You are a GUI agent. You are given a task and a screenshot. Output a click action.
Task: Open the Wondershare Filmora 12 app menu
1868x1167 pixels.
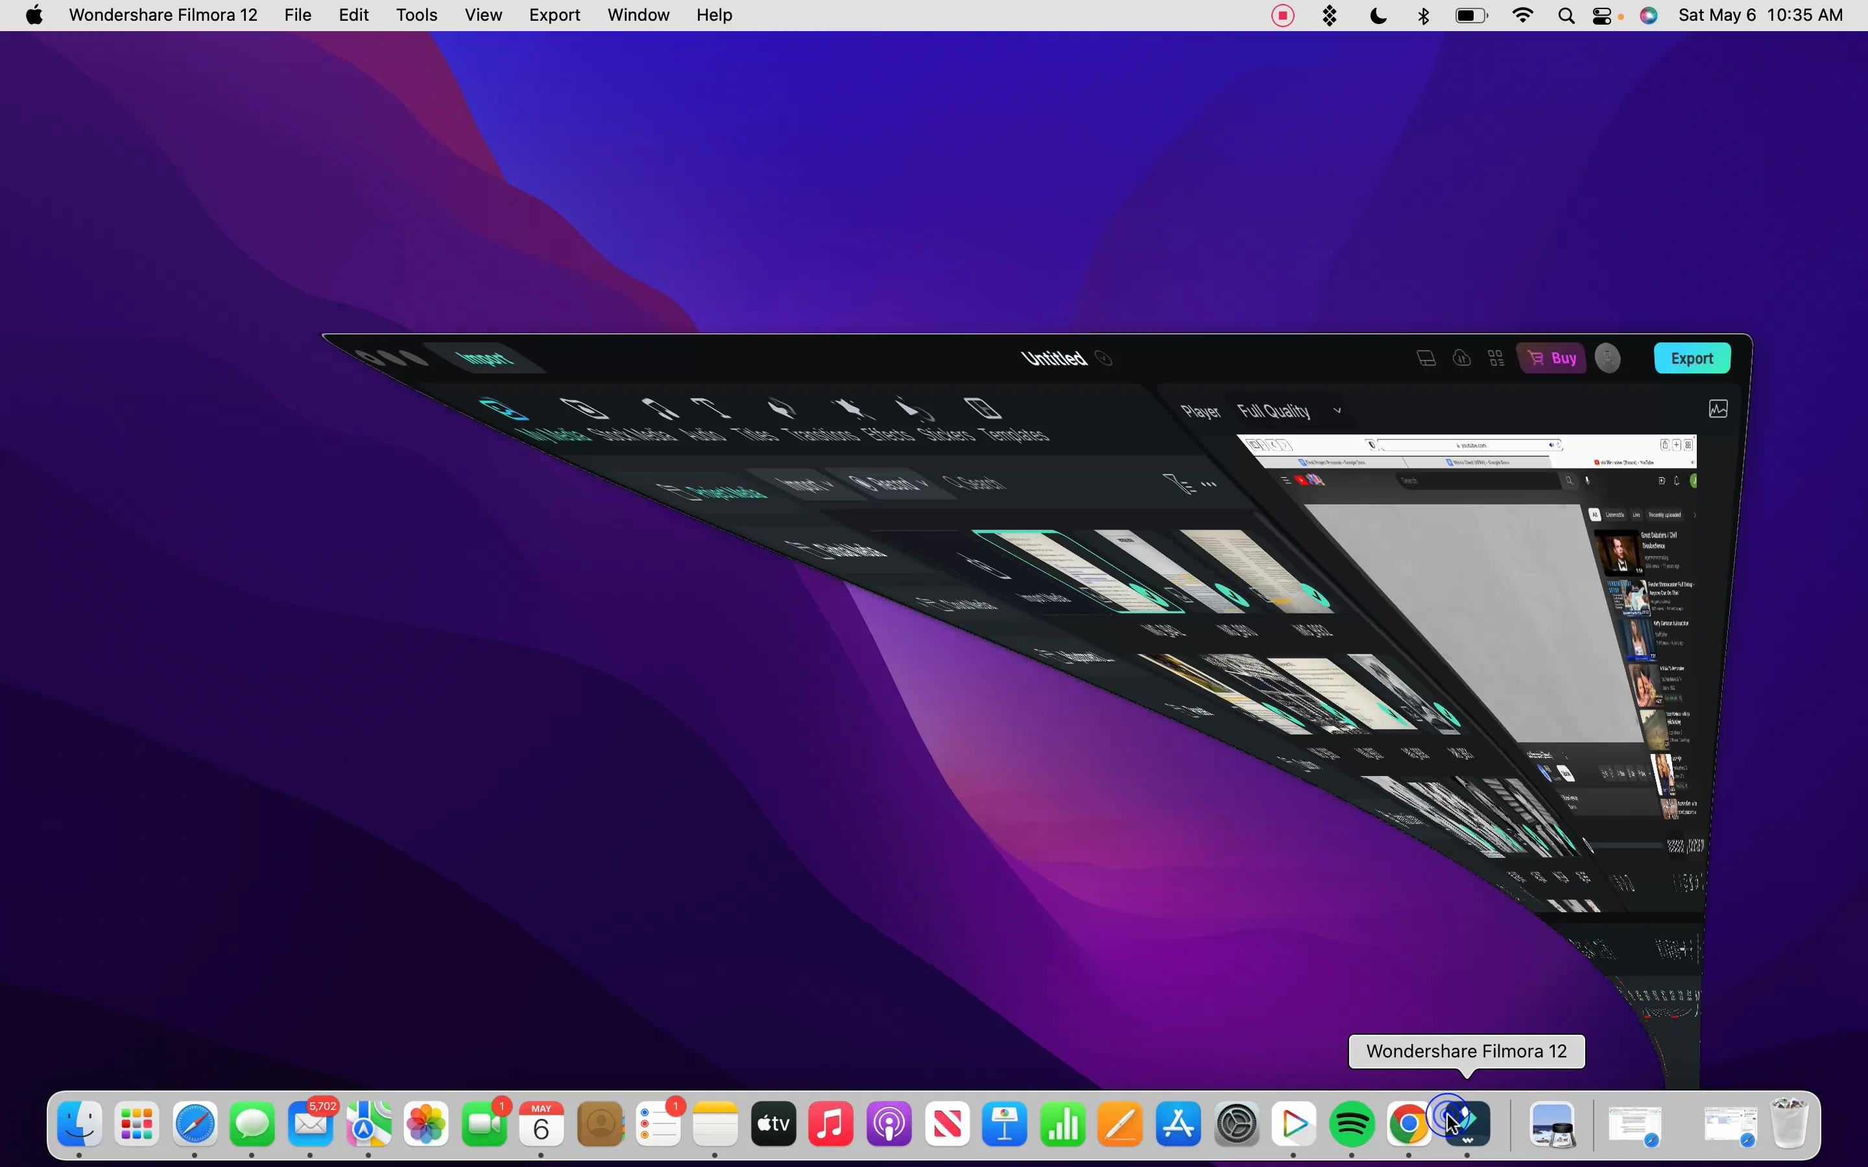coord(163,16)
